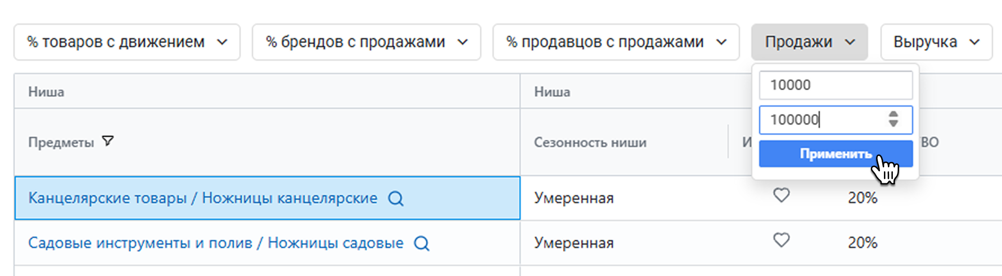
Task: Open the Выручка filter dropdown
Action: (x=937, y=42)
